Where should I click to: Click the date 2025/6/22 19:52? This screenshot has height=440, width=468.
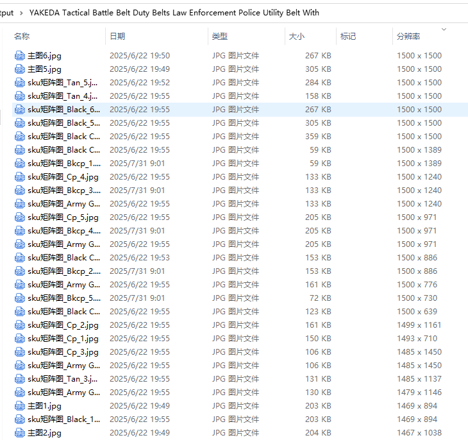tap(140, 83)
